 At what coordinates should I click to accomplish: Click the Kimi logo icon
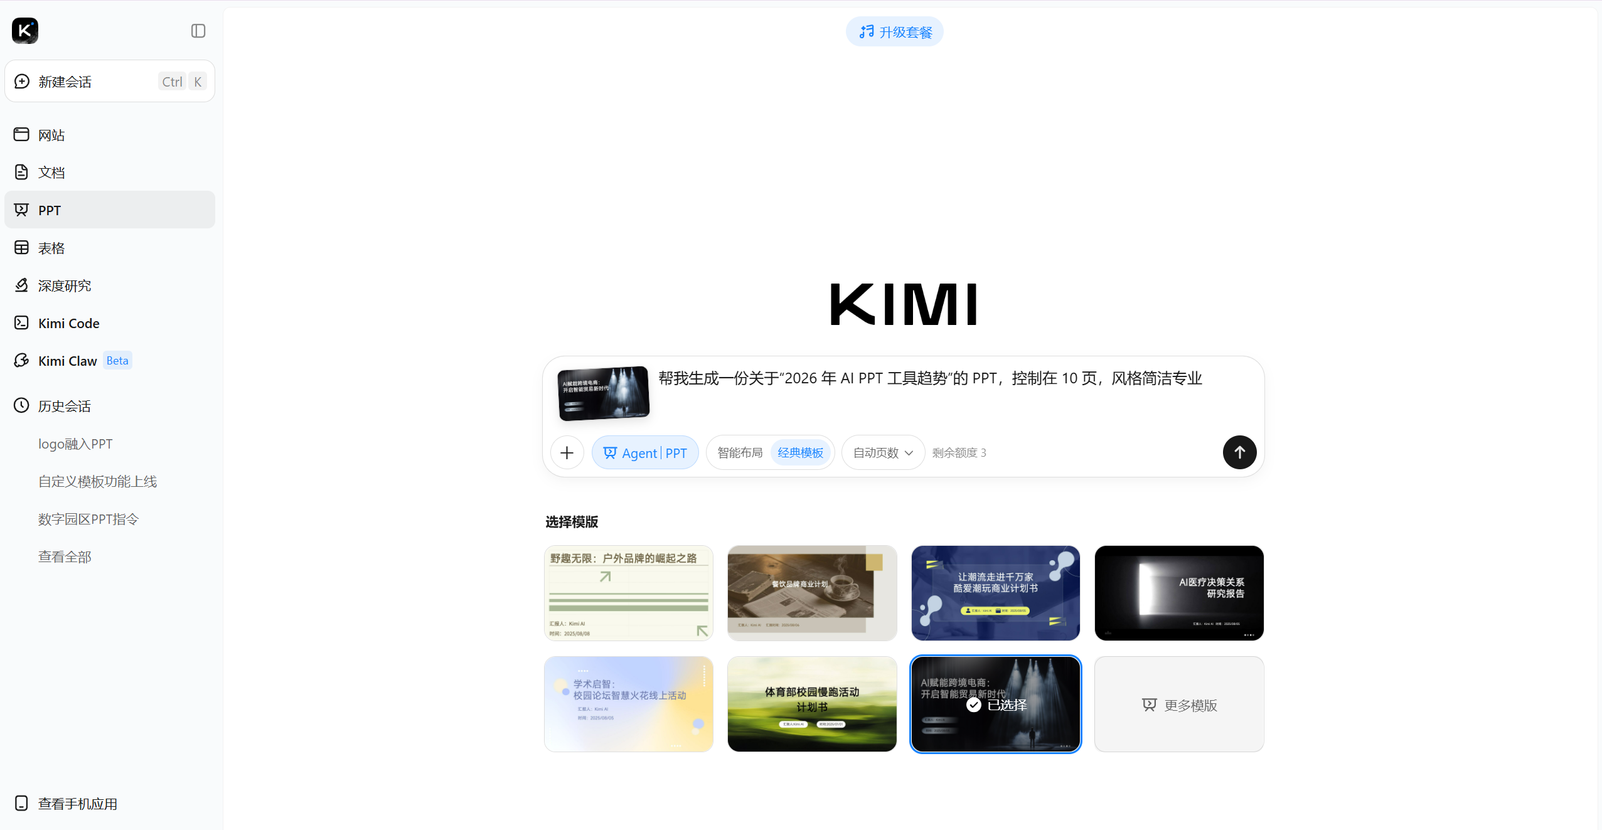(25, 30)
